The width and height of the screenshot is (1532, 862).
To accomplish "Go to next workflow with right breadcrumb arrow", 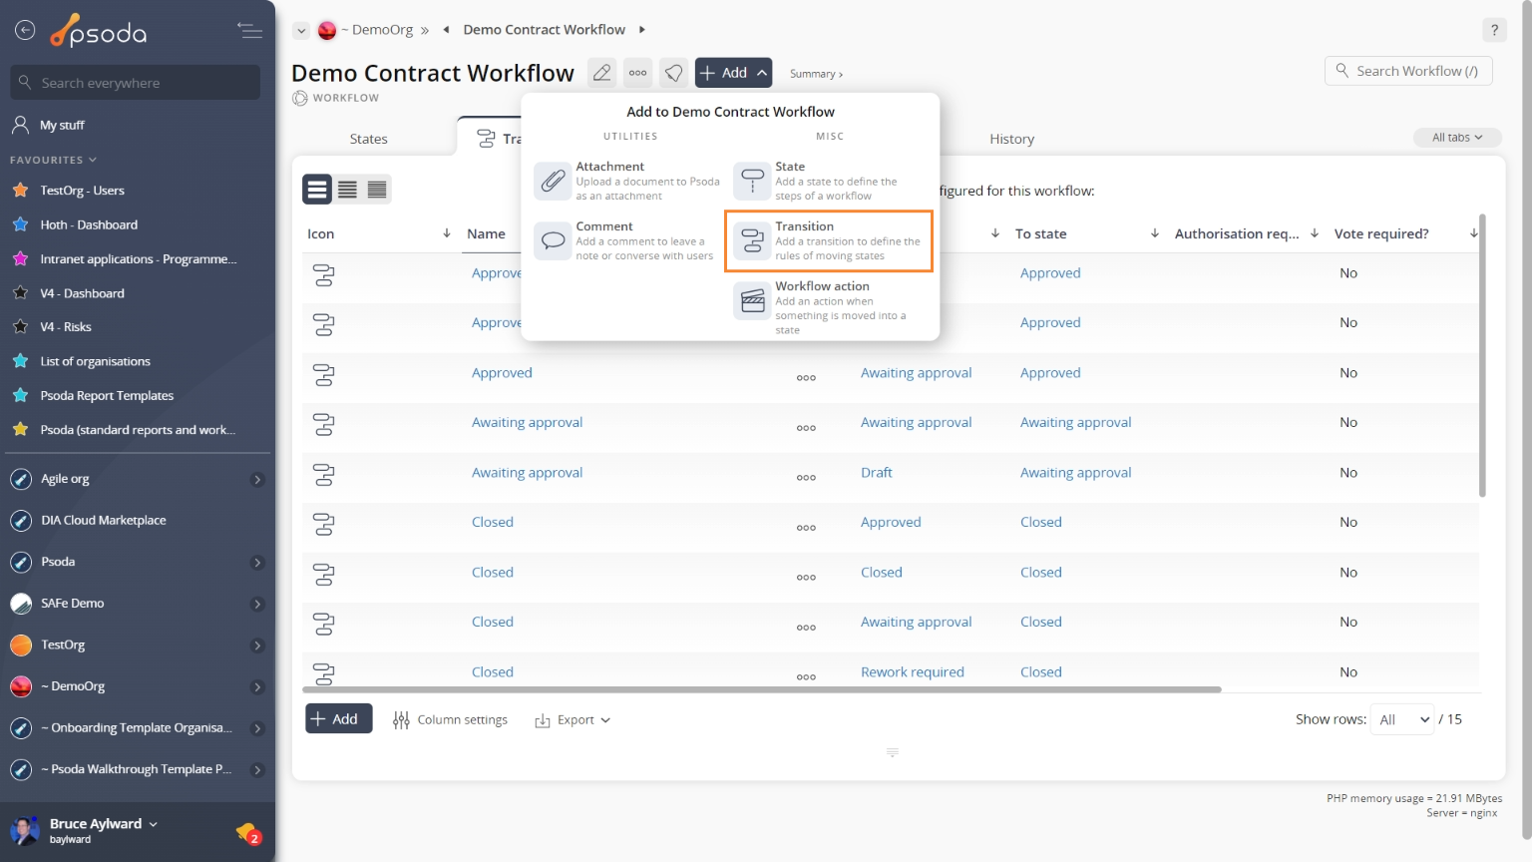I will 641,30.
